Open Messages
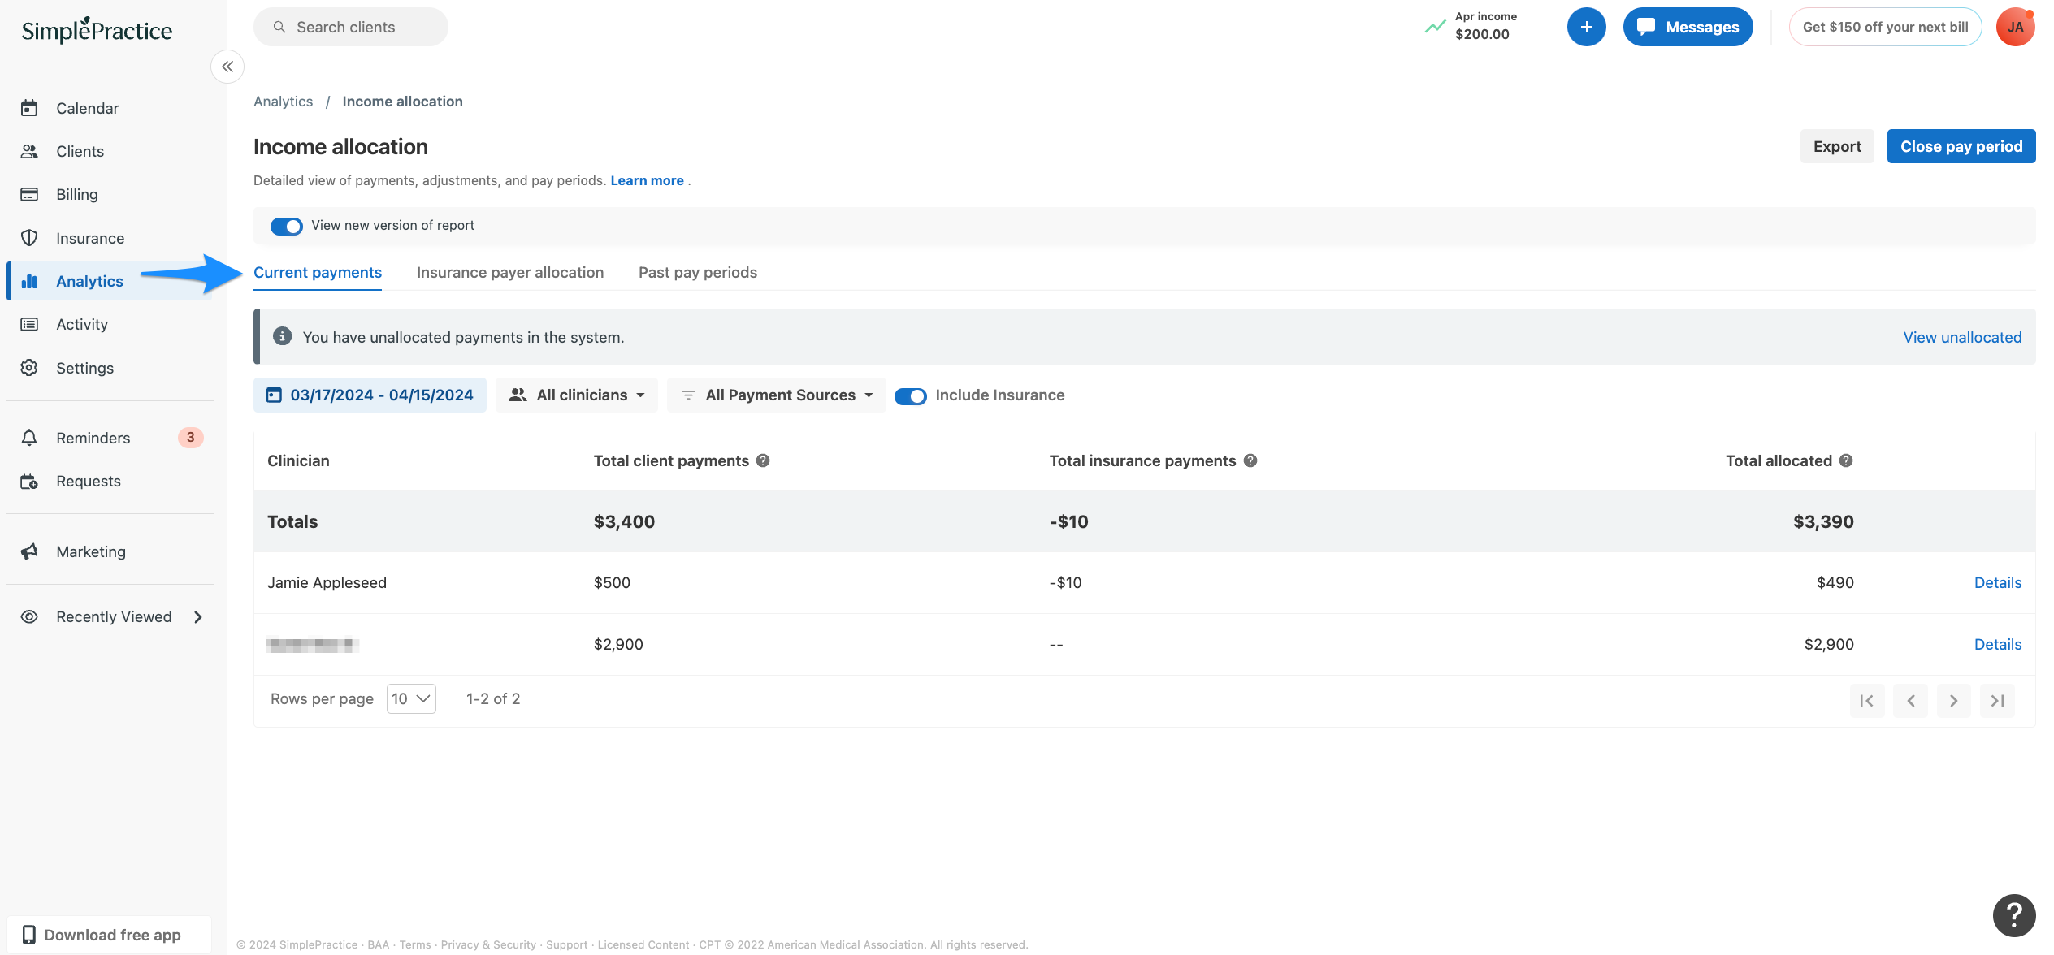Image resolution: width=2054 pixels, height=955 pixels. (1688, 27)
